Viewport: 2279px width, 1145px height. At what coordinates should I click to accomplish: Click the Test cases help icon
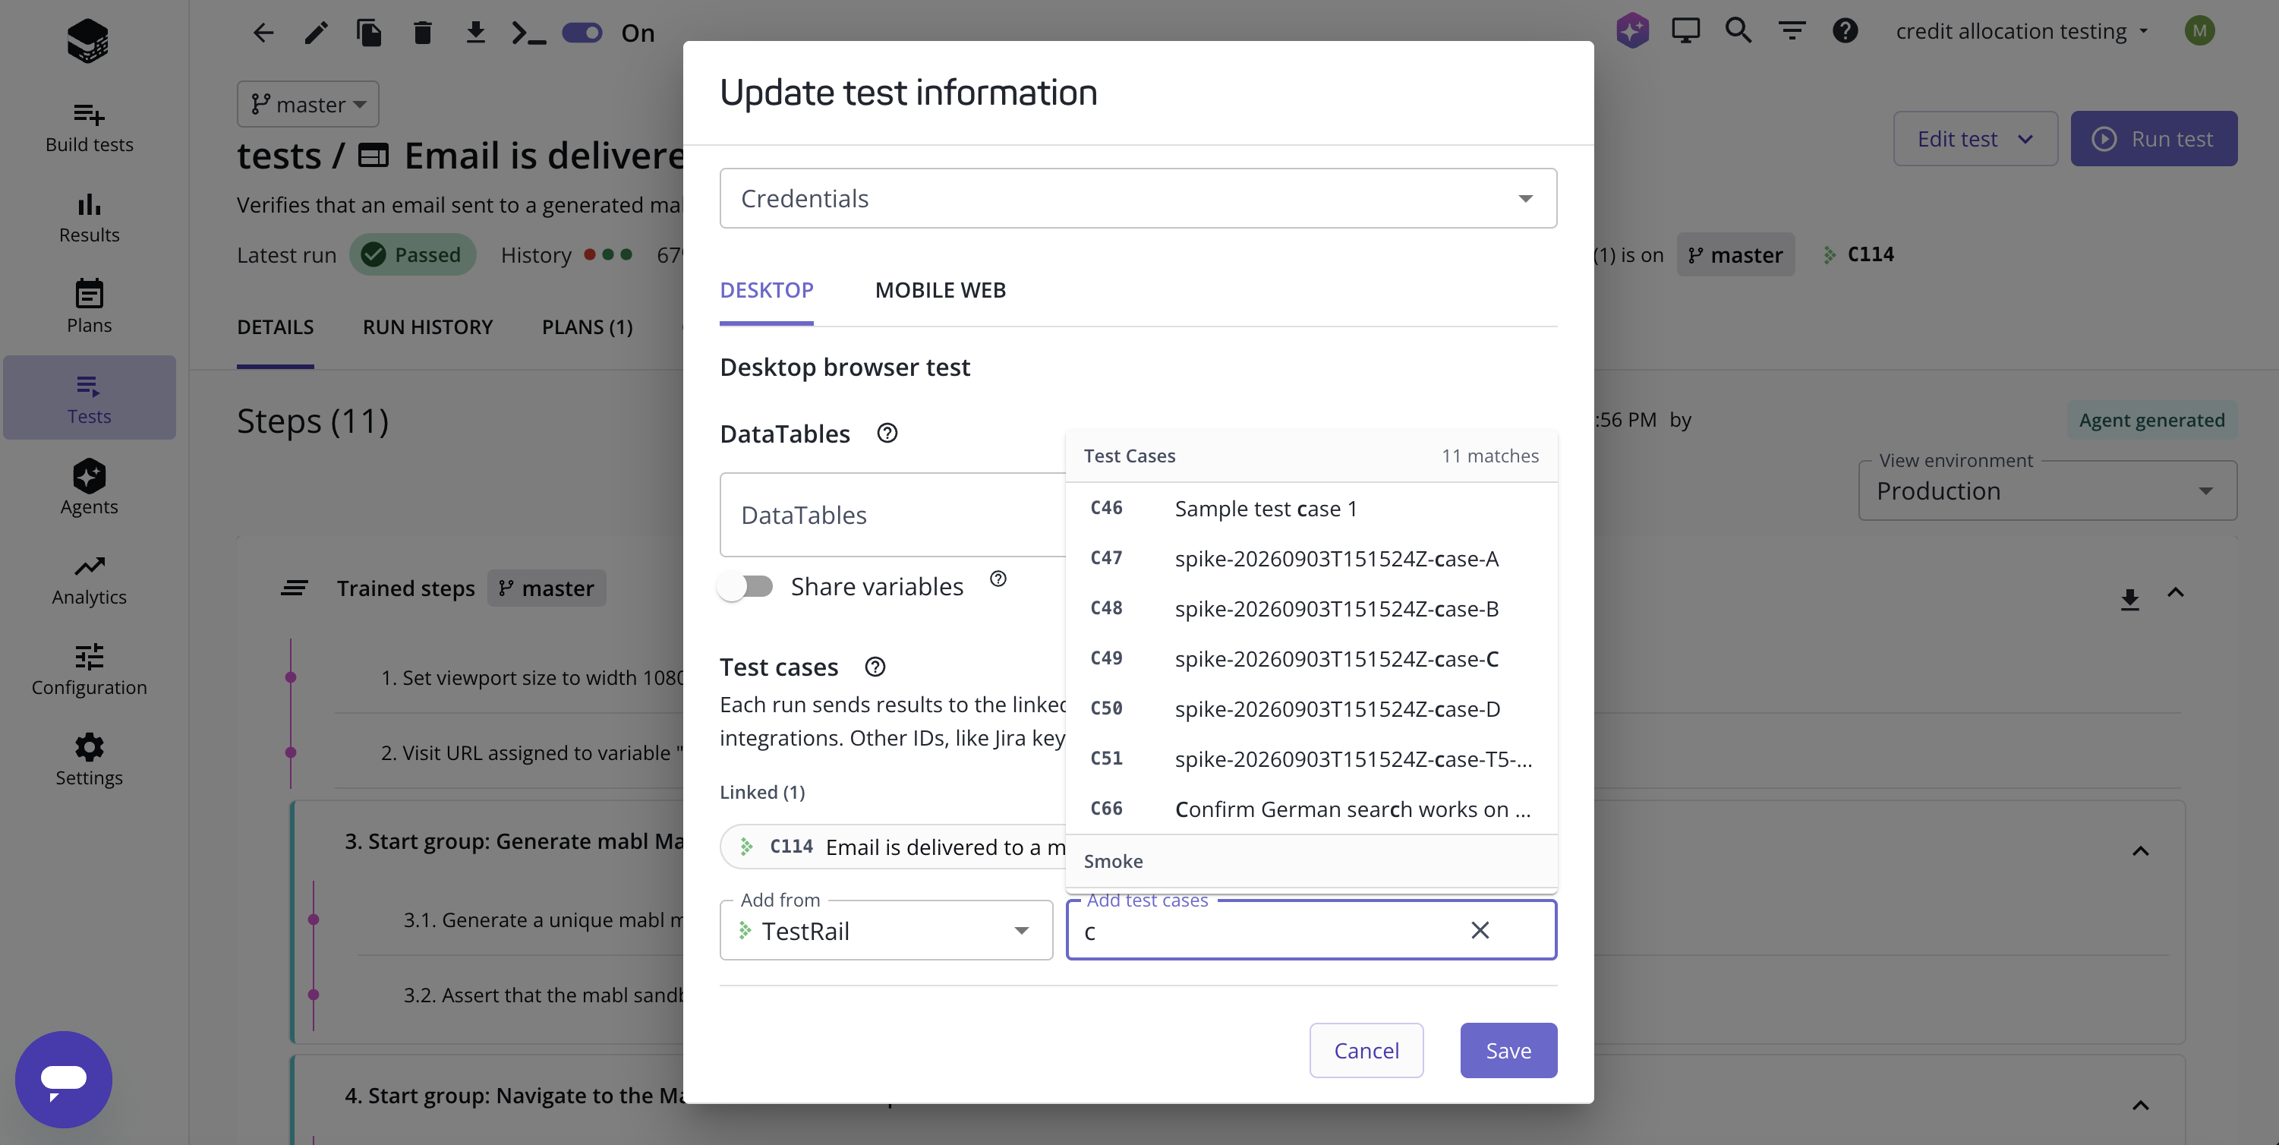[x=875, y=667]
